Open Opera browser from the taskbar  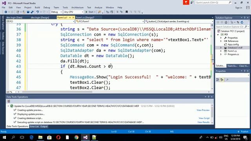58,137
